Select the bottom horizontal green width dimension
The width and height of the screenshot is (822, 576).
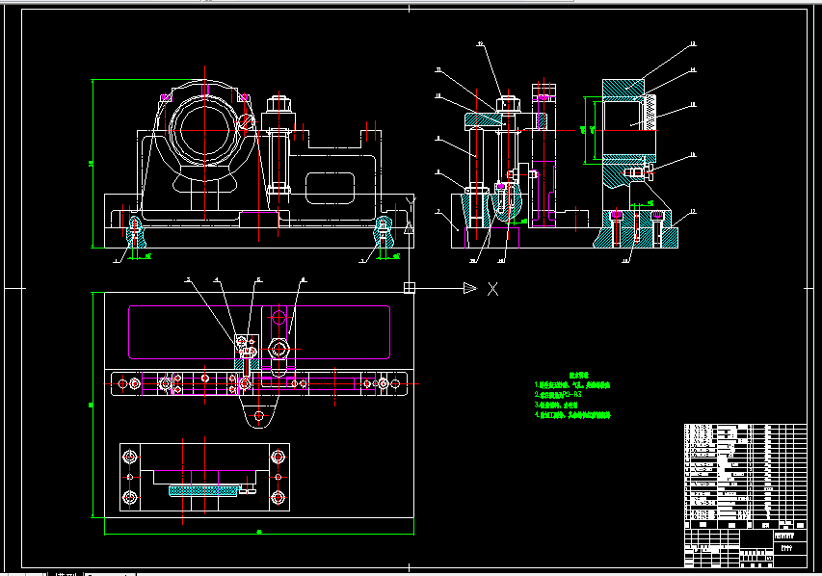259,534
